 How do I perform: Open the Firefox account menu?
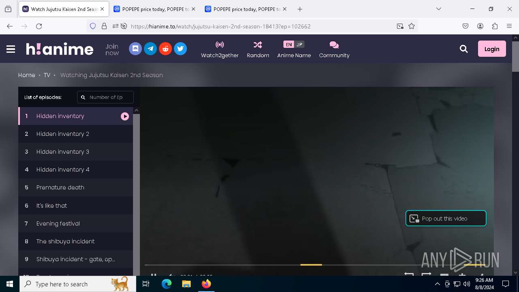(x=480, y=26)
